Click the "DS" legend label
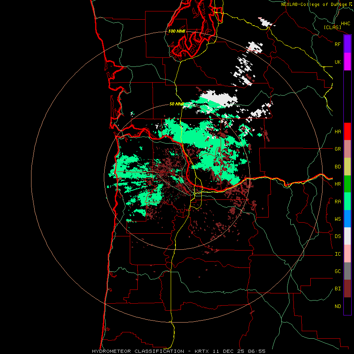 337,236
